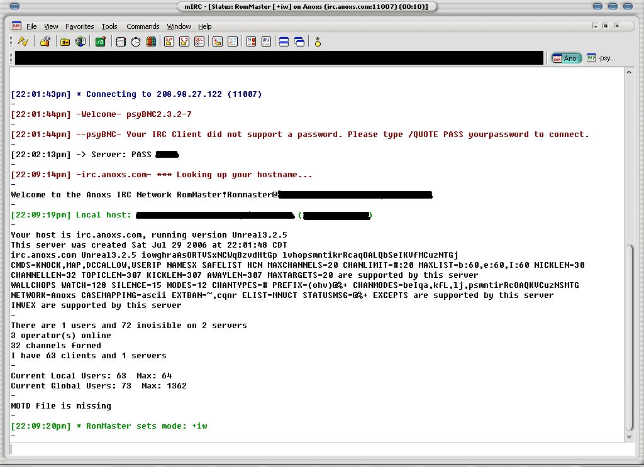Switch to the Ano... status window tab
Viewport: 644px width, 467px height.
567,58
